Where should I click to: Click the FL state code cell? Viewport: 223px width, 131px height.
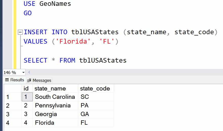pyautogui.click(x=96, y=123)
